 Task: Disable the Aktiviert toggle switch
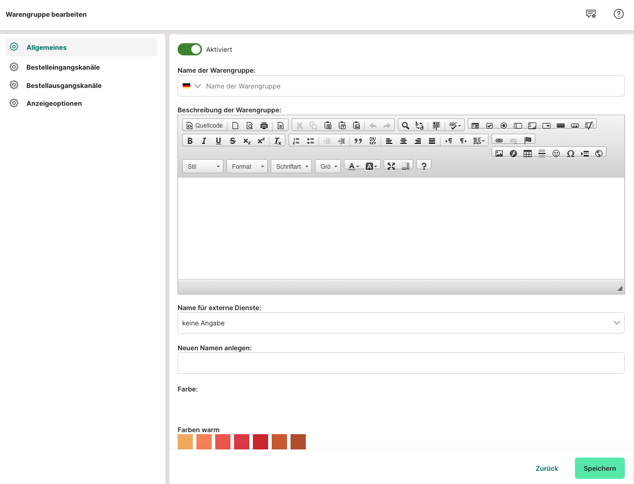click(x=190, y=49)
